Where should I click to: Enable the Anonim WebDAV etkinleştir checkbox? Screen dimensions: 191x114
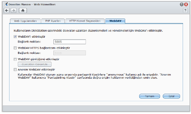pyautogui.click(x=15, y=69)
